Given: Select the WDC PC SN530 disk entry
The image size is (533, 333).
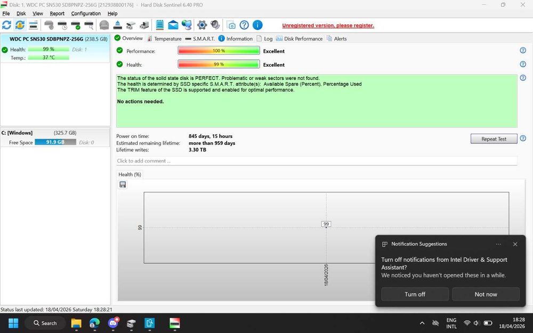Looking at the screenshot, I should pos(55,48).
